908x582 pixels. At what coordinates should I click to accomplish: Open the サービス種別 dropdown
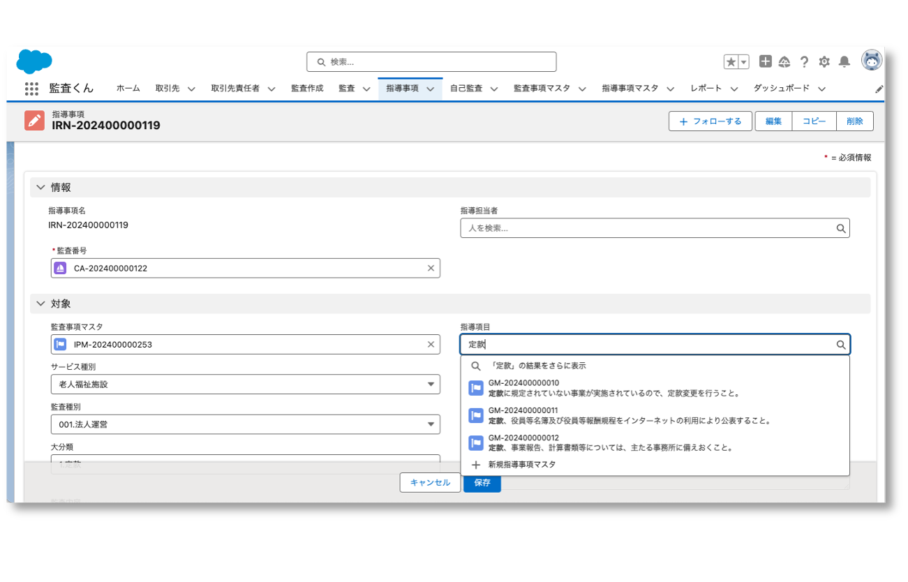click(x=246, y=385)
